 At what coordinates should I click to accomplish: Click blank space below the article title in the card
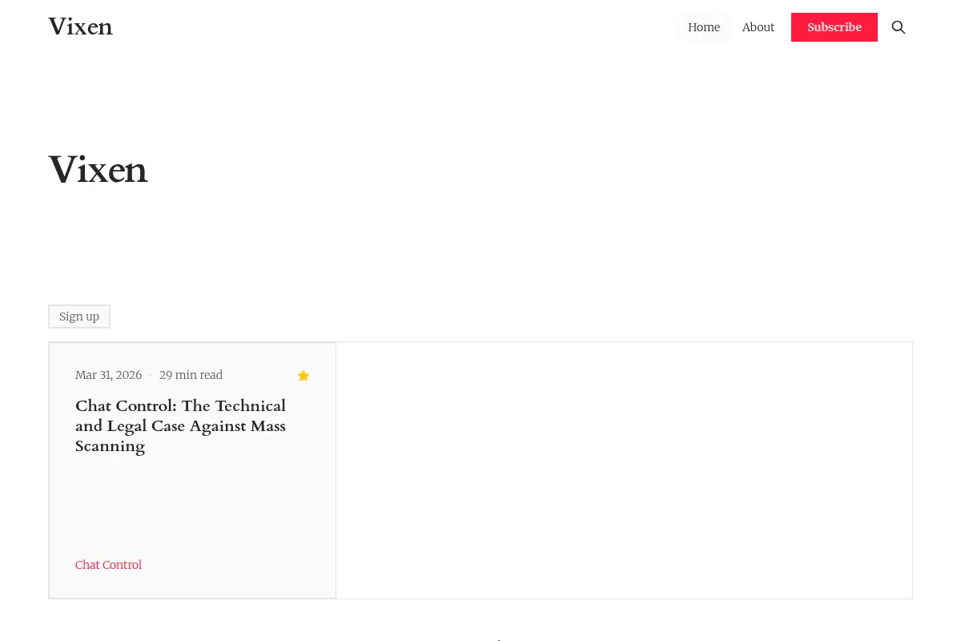192,505
